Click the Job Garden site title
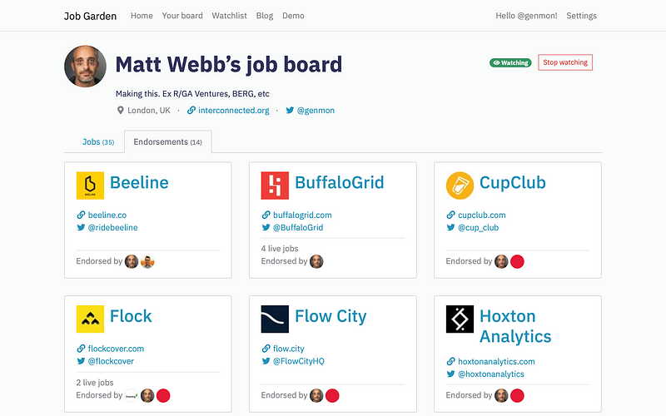666x416 pixels. 90,16
